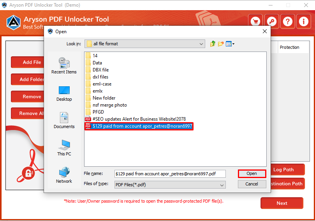Expand Files of type dropdown
Viewport: 315px width, 221px height.
tap(222, 185)
